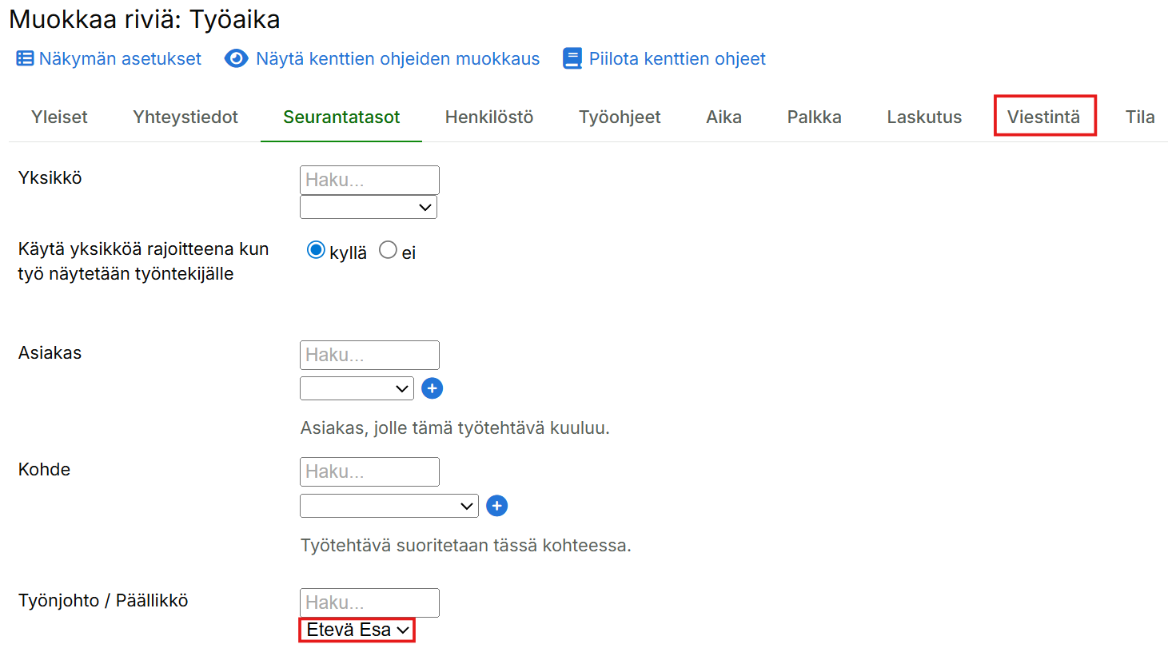This screenshot has width=1168, height=660.
Task: Open the Henkilöstö tab
Action: click(x=488, y=117)
